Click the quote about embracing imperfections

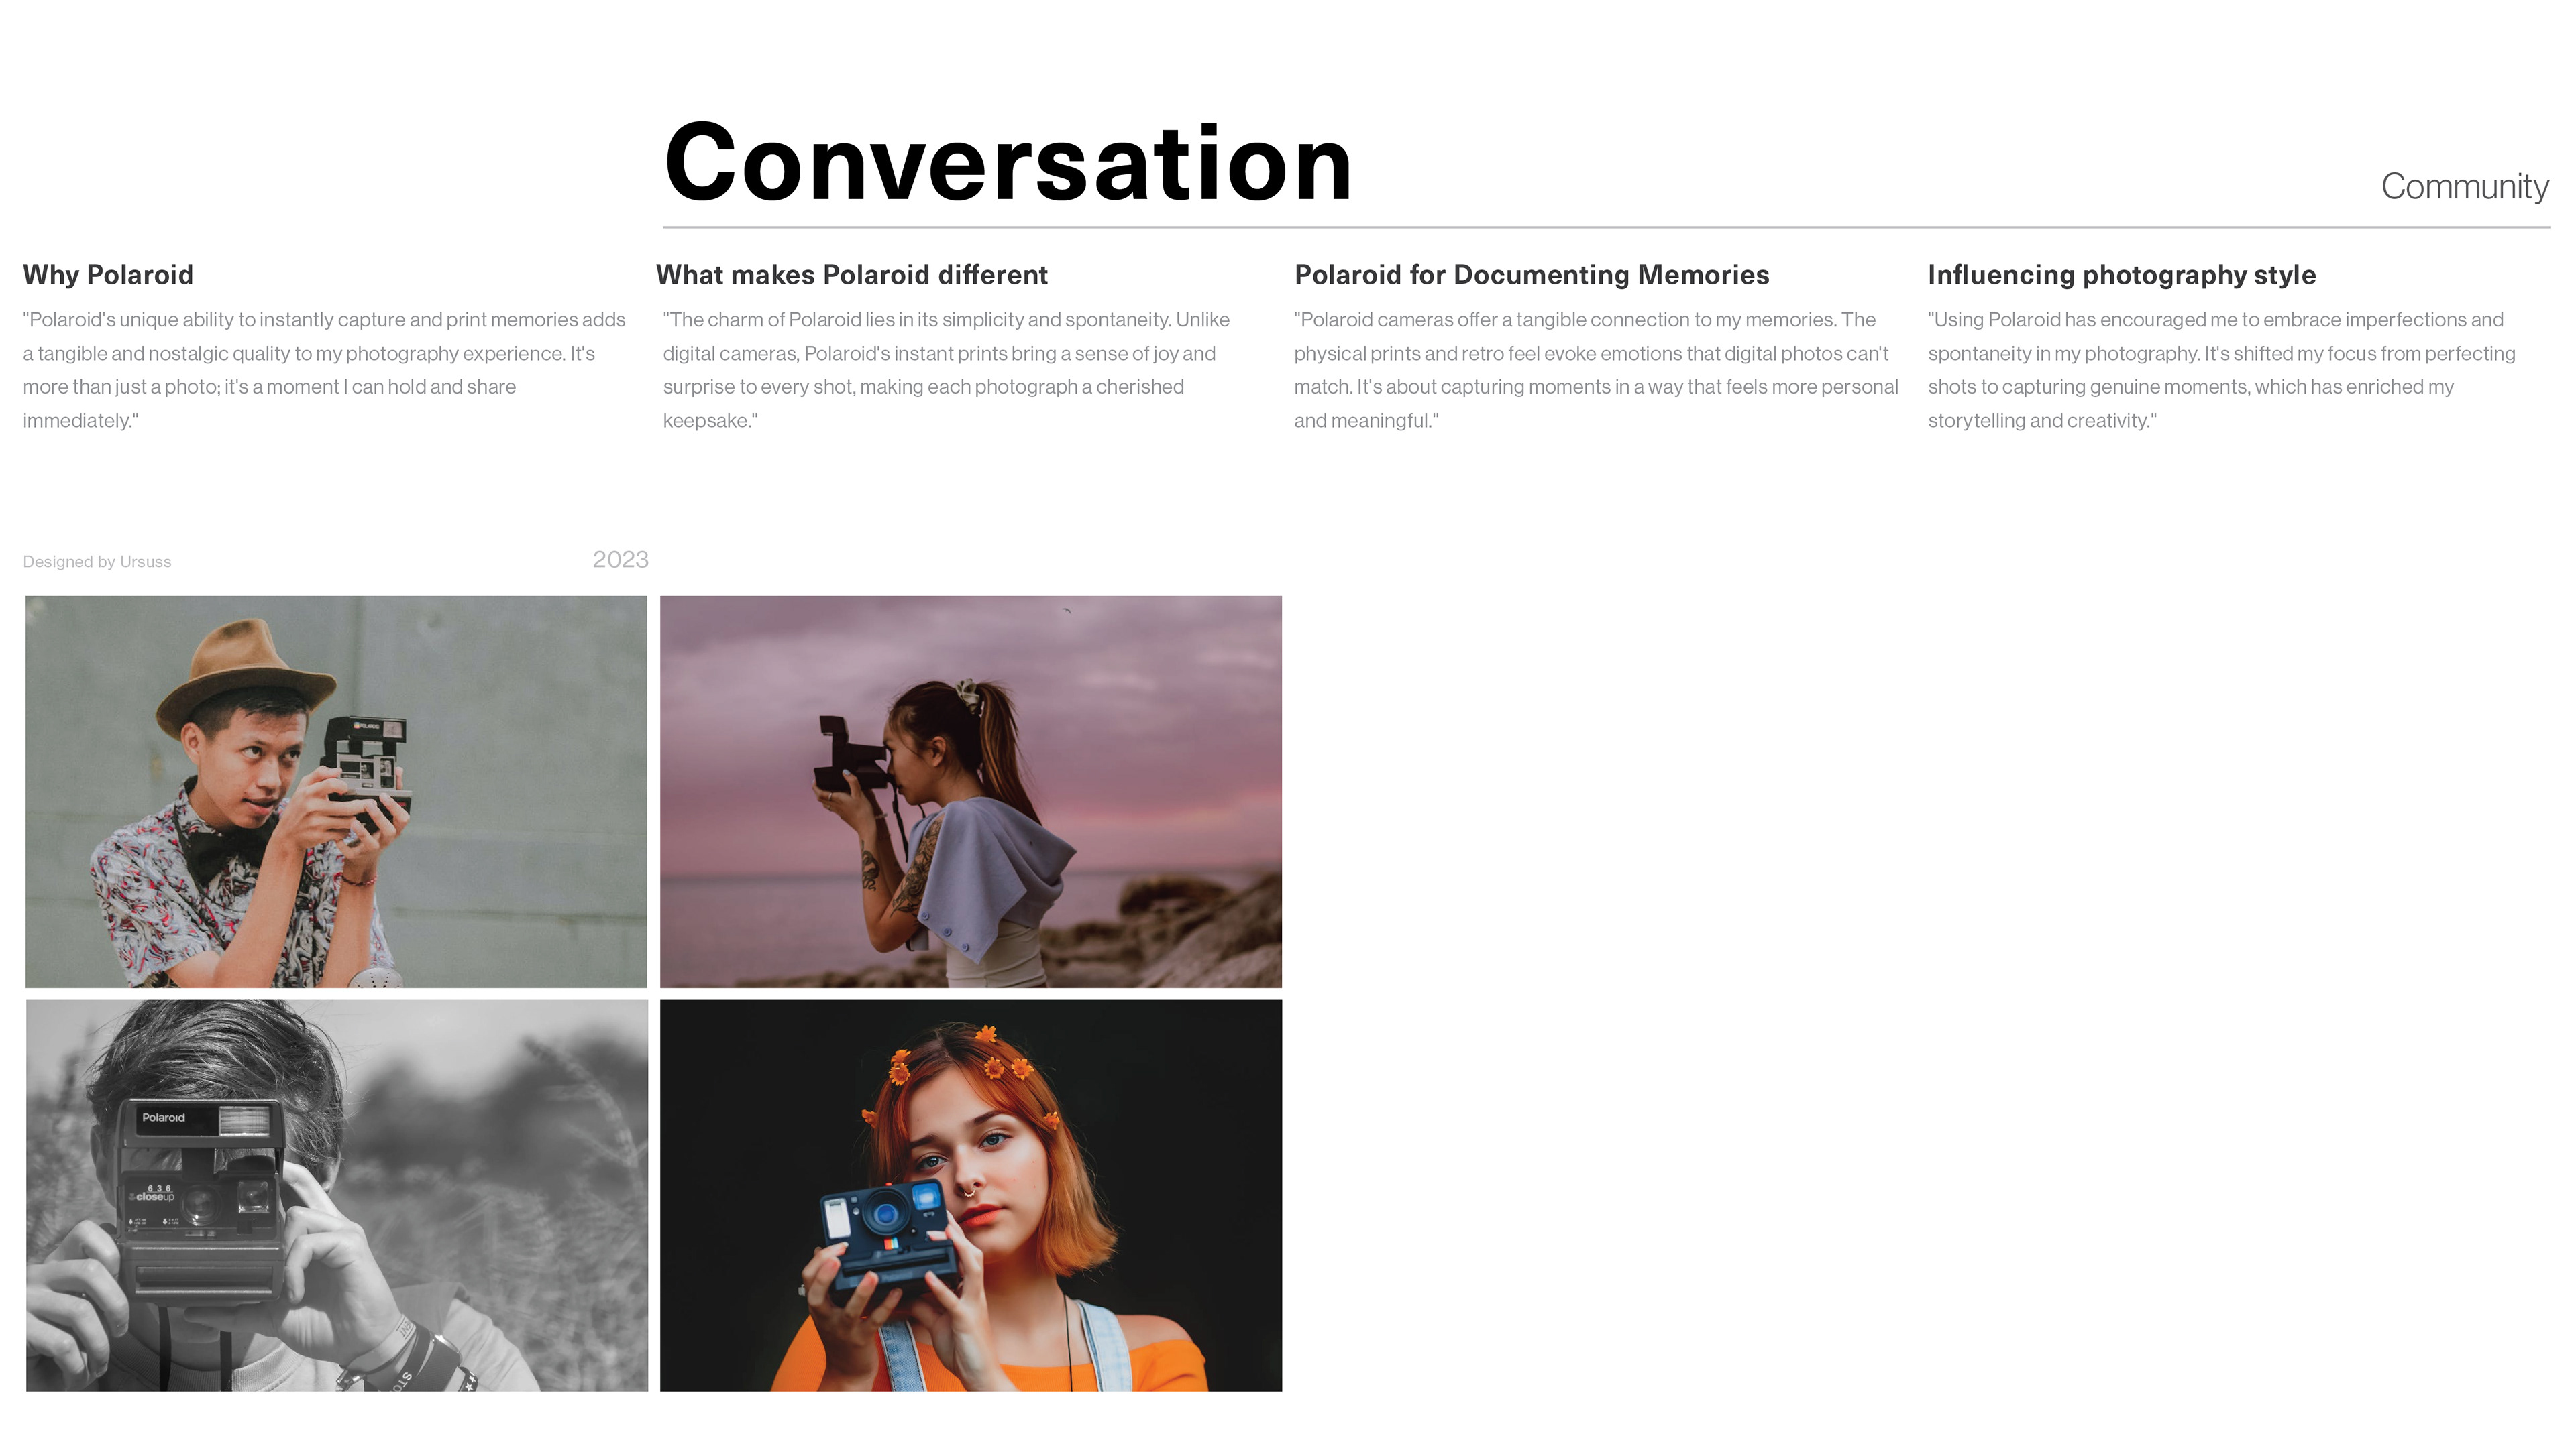[2221, 370]
